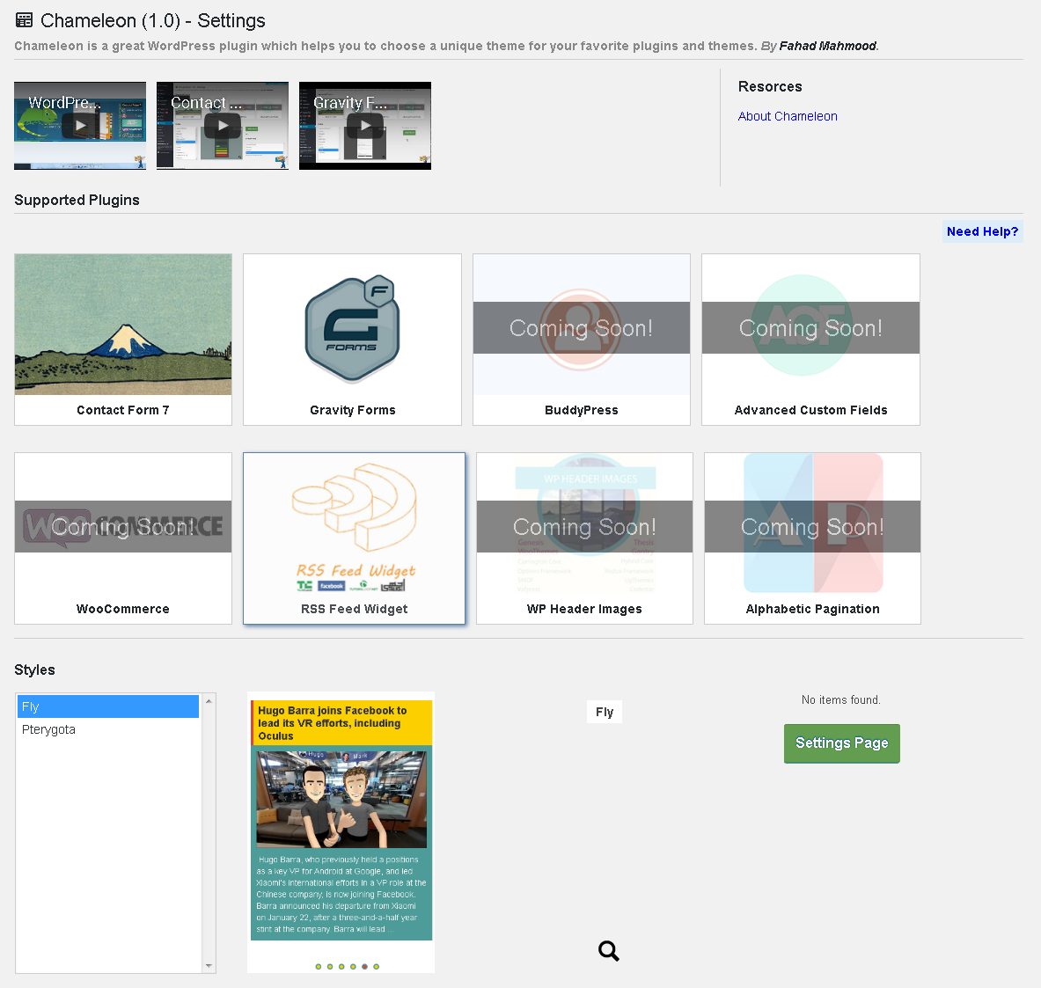The height and width of the screenshot is (988, 1041).
Task: Play the Gravity Forms video thumbnail
Action: (365, 126)
